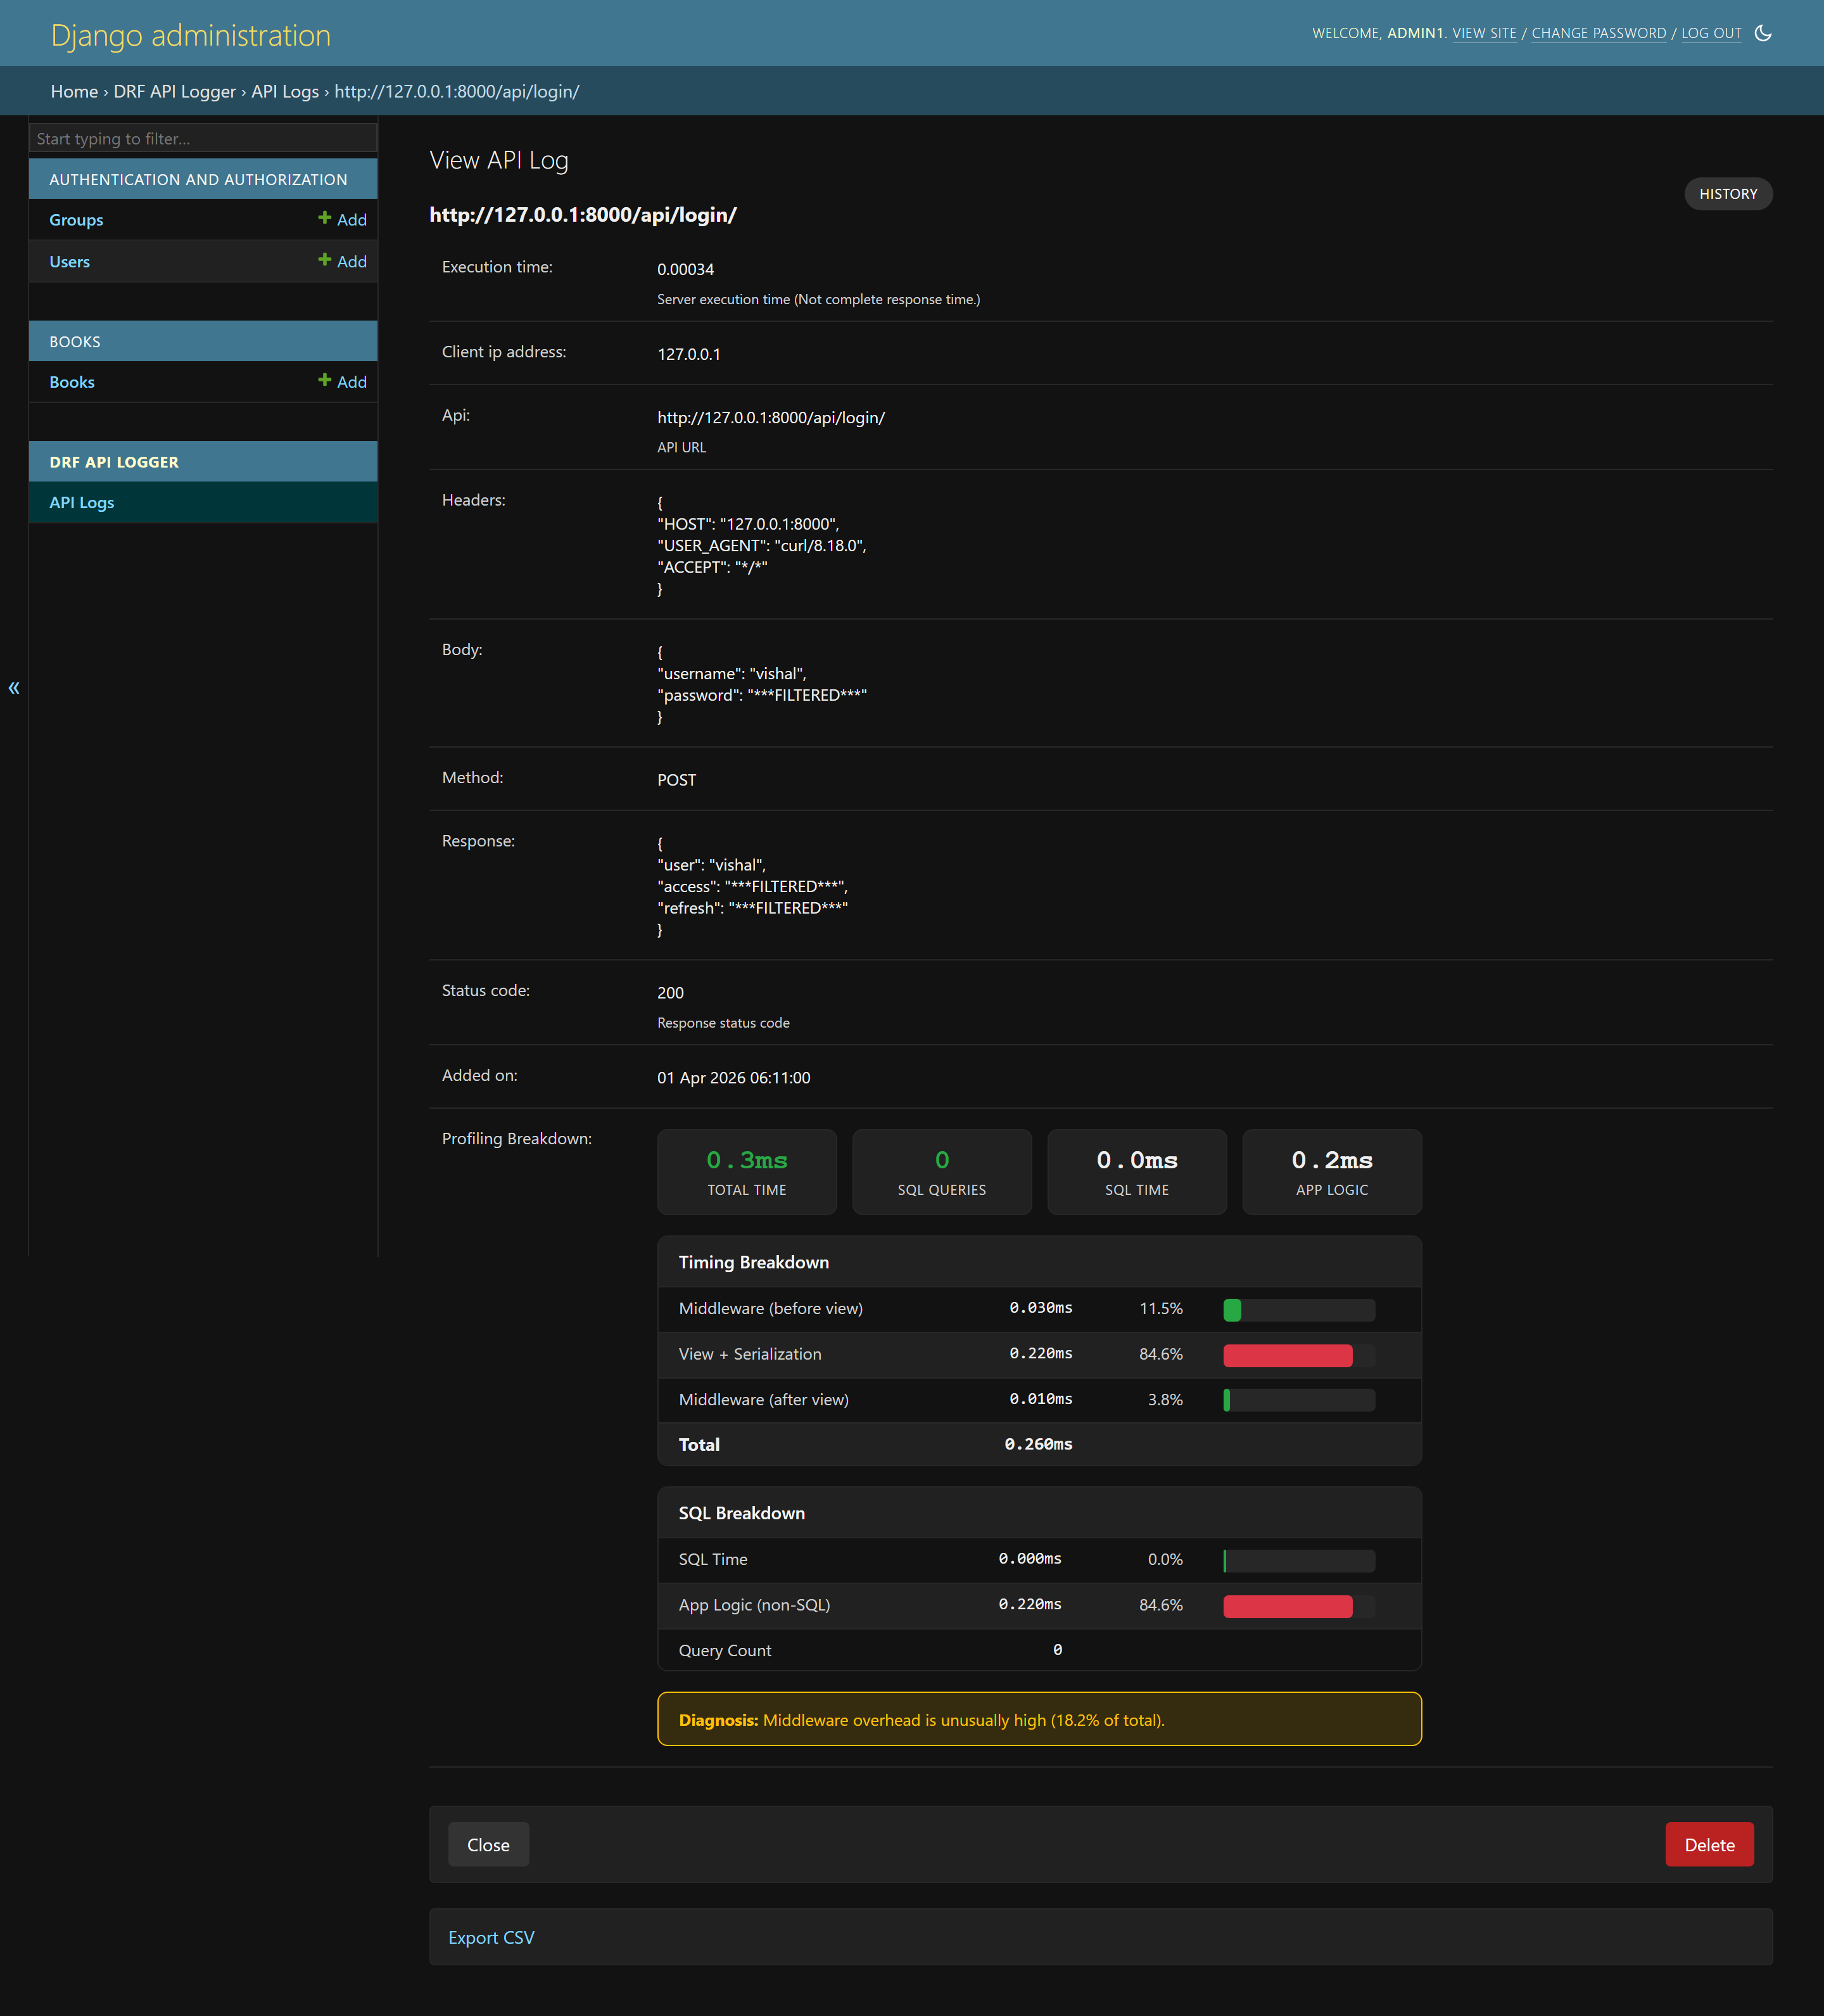Click the SQL Breakdown heading
Image resolution: width=1824 pixels, height=2016 pixels.
(x=742, y=1513)
